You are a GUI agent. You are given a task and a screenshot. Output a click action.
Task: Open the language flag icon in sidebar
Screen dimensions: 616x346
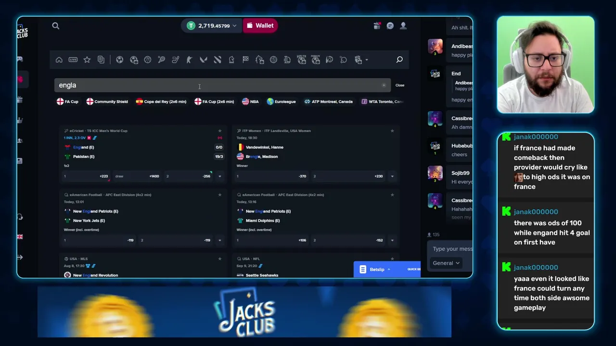(x=20, y=237)
